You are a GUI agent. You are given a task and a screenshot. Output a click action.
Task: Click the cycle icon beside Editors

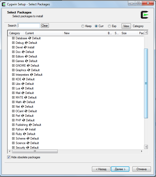[x=26, y=56]
